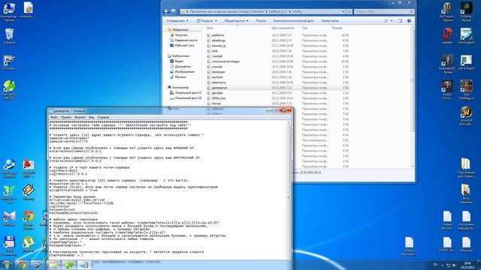
Task: Open the Вид menu in Notepad
Action: 92,117
